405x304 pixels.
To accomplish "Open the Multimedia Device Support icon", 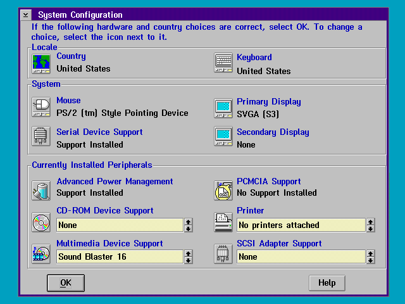I will pyautogui.click(x=41, y=253).
